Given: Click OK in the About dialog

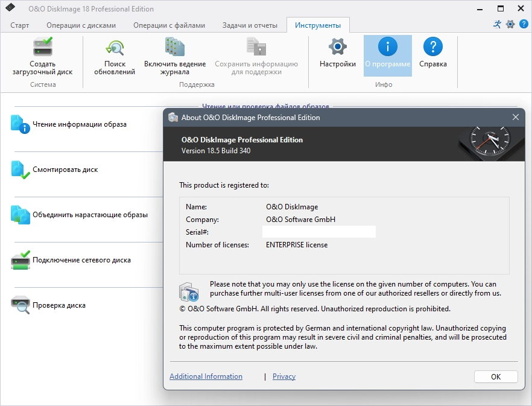Looking at the screenshot, I should [x=496, y=377].
